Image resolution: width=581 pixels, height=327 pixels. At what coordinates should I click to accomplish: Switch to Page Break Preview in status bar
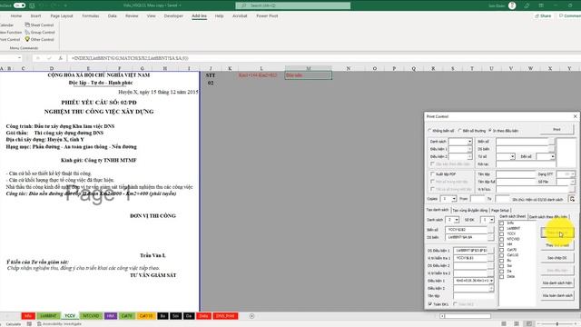pyautogui.click(x=528, y=323)
